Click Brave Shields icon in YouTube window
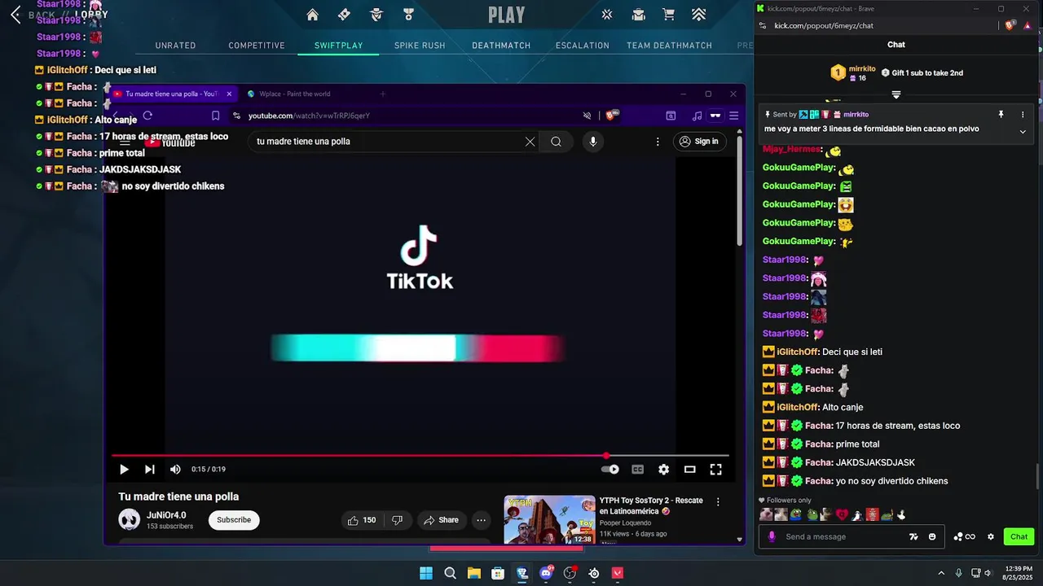The height and width of the screenshot is (586, 1043). tap(612, 116)
